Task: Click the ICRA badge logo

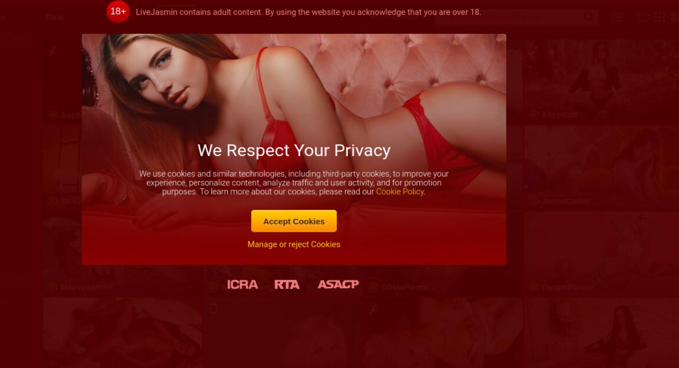Action: click(243, 285)
